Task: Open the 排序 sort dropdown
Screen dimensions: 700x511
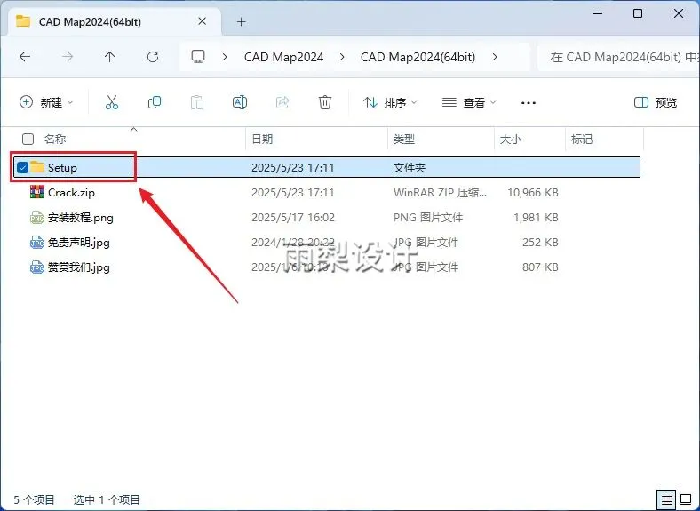Action: pos(390,102)
